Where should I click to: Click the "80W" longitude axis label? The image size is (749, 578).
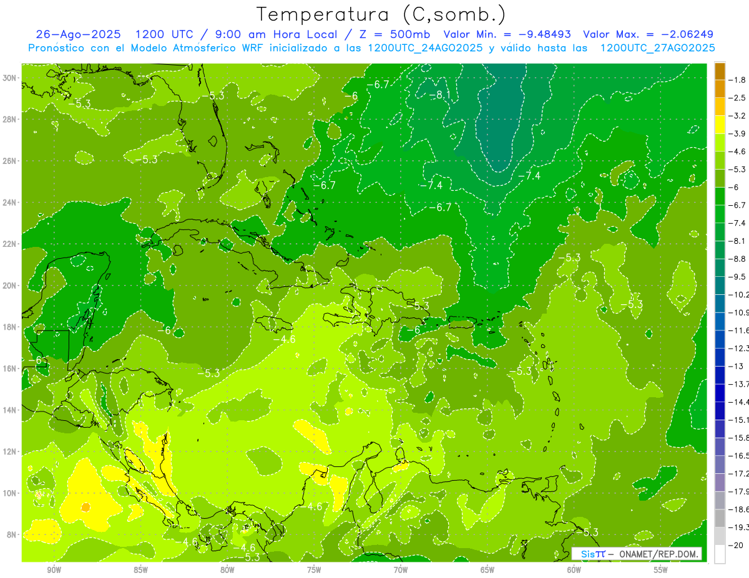pyautogui.click(x=227, y=570)
